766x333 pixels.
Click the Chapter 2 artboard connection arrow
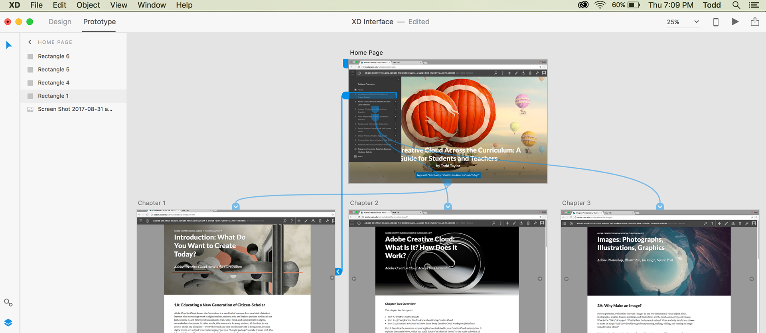pyautogui.click(x=448, y=206)
